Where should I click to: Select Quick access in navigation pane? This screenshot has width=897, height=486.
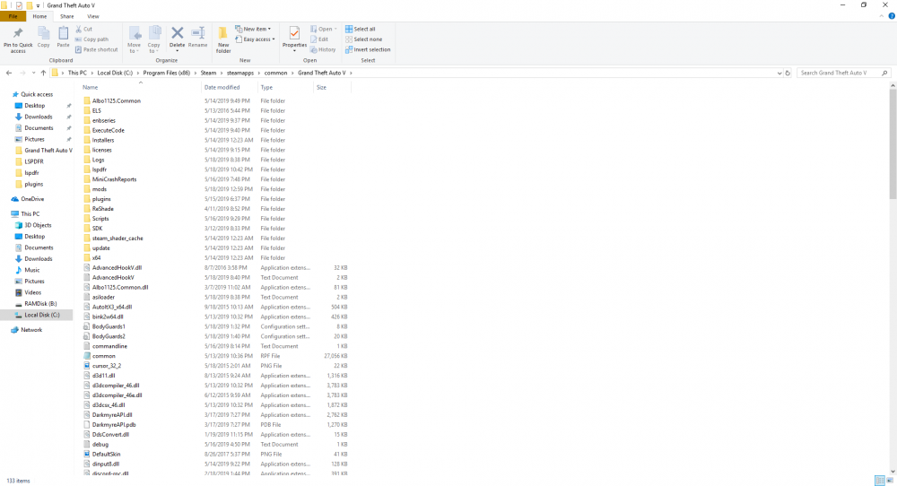pos(37,94)
